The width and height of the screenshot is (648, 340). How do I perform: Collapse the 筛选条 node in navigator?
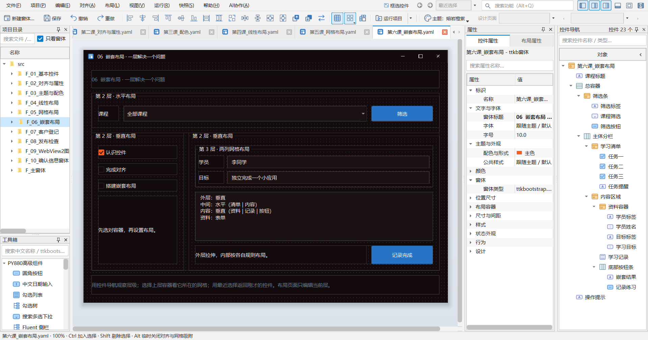578,96
